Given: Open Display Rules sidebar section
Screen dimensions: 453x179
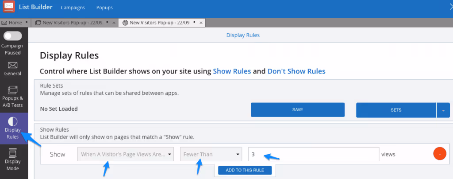Looking at the screenshot, I should click(13, 128).
